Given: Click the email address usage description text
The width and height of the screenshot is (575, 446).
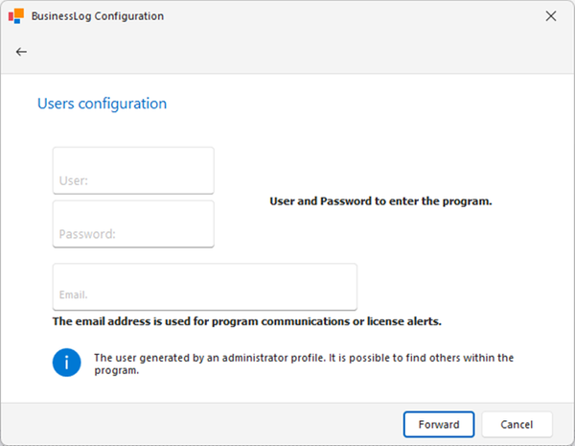Looking at the screenshot, I should (246, 321).
